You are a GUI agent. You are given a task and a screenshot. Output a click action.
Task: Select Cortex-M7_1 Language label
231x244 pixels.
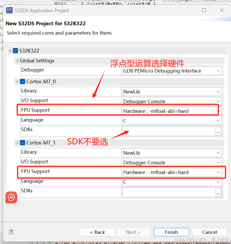tap(32, 181)
